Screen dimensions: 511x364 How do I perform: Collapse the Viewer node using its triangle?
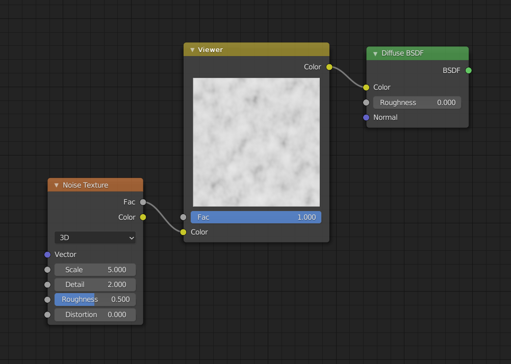coord(192,50)
